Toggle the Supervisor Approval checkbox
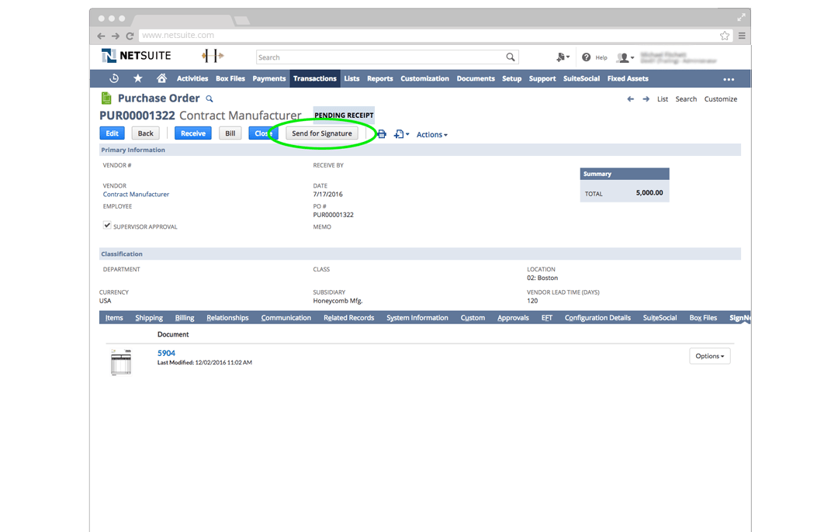 pos(107,226)
